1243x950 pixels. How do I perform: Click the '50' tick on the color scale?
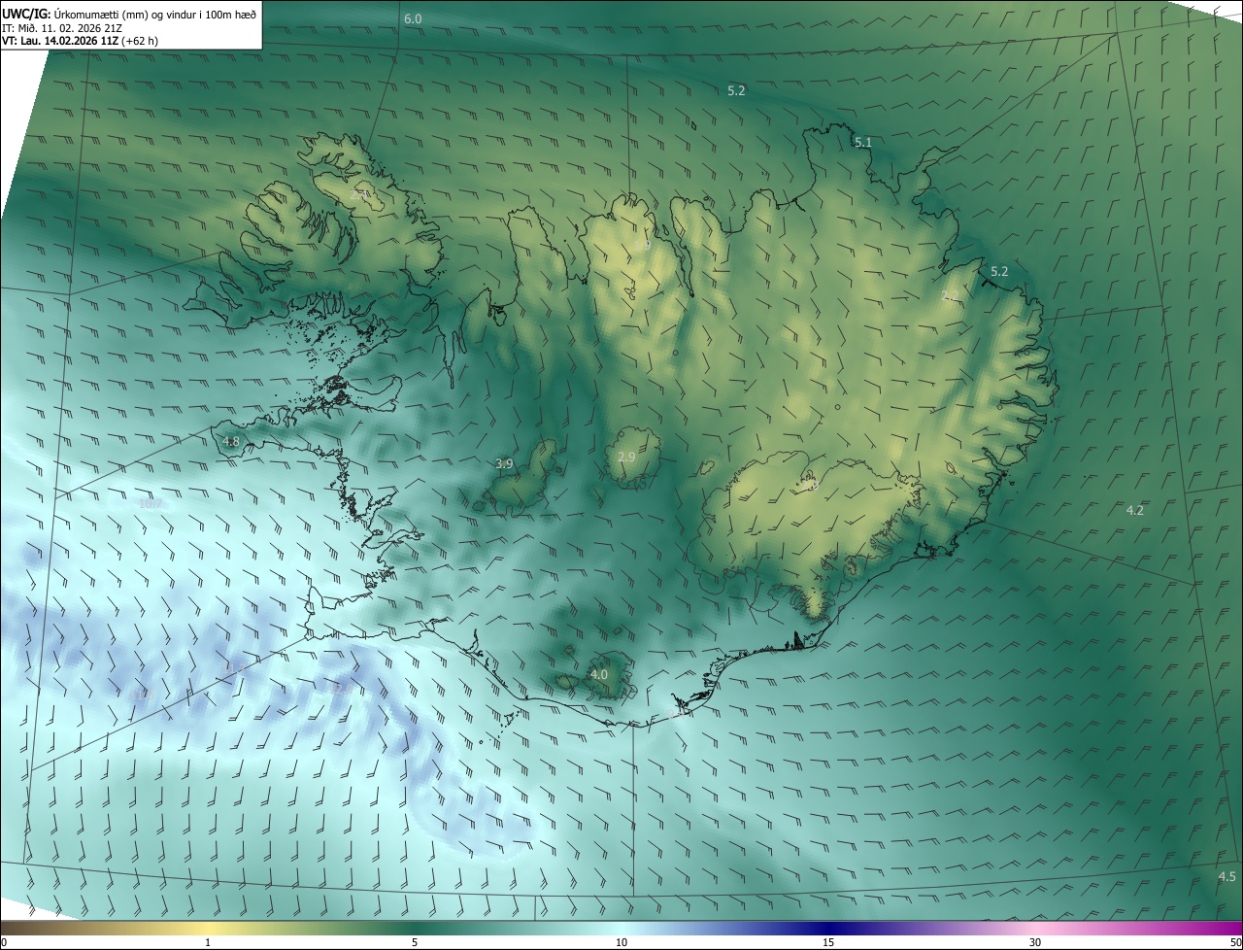point(1235,943)
